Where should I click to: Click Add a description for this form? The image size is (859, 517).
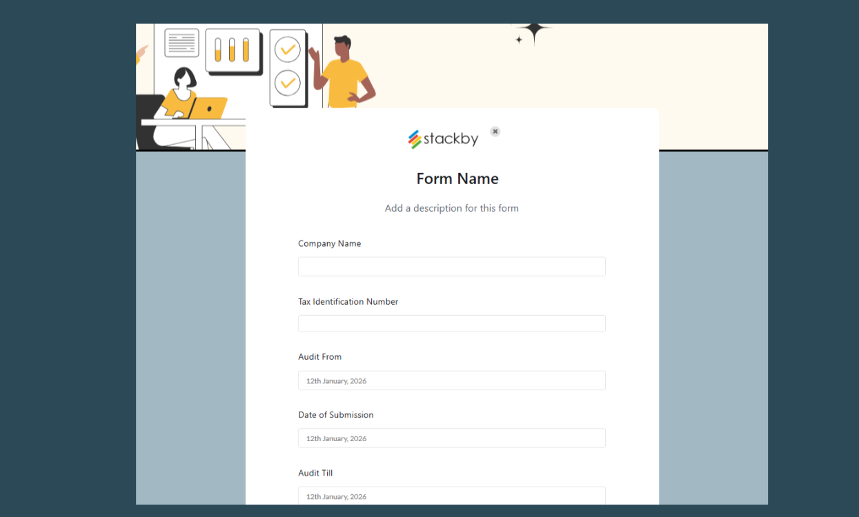coord(452,207)
